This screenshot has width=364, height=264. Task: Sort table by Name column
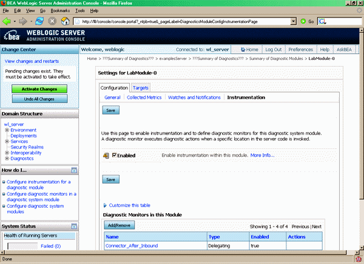point(112,237)
